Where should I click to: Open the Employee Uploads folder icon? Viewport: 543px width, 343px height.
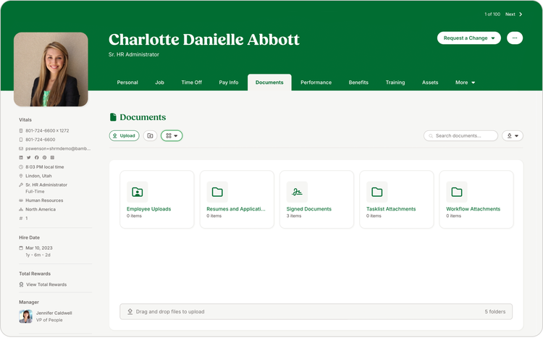(x=137, y=192)
